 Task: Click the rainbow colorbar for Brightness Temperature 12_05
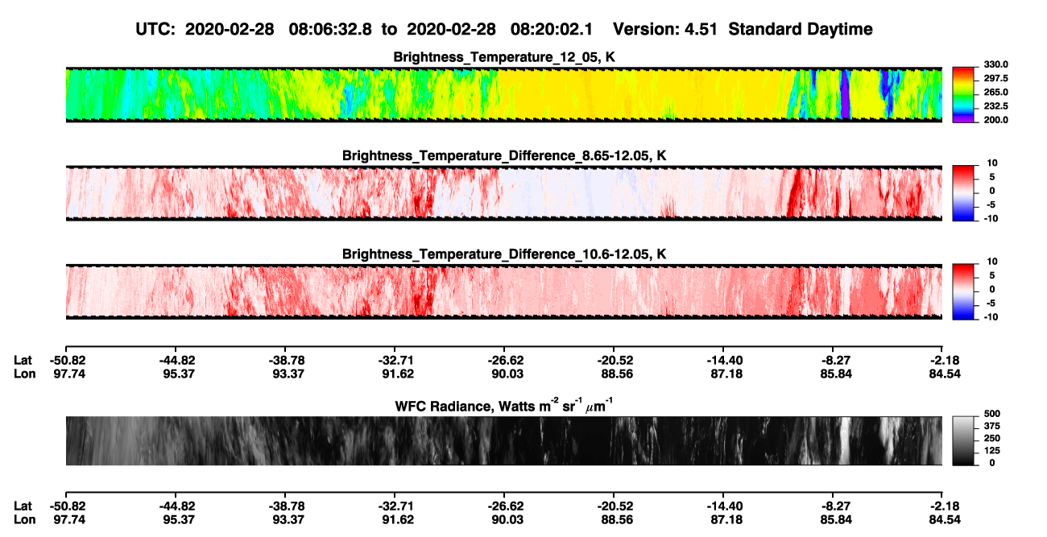pyautogui.click(x=963, y=94)
